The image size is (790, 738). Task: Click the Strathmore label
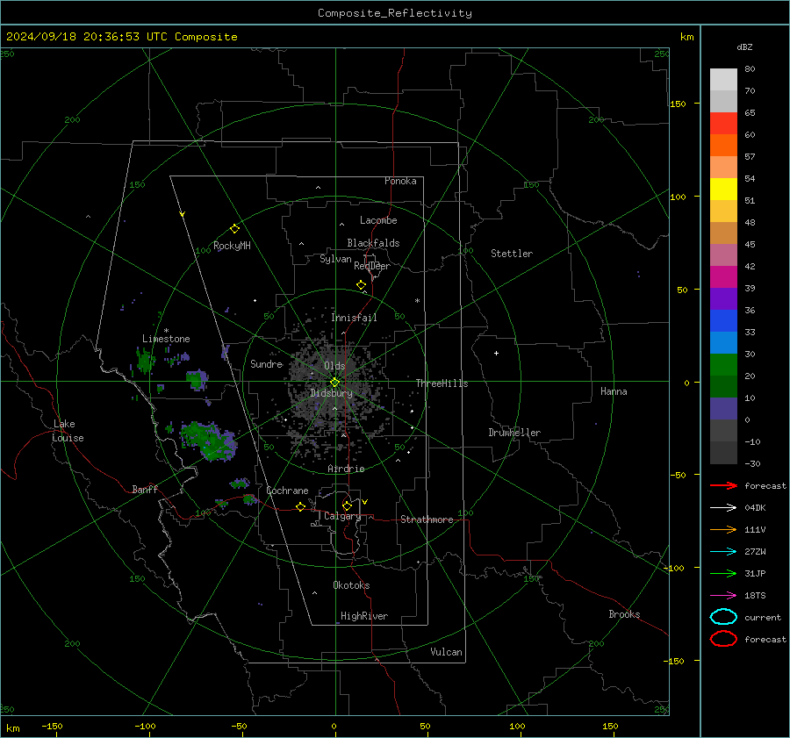[x=427, y=519]
